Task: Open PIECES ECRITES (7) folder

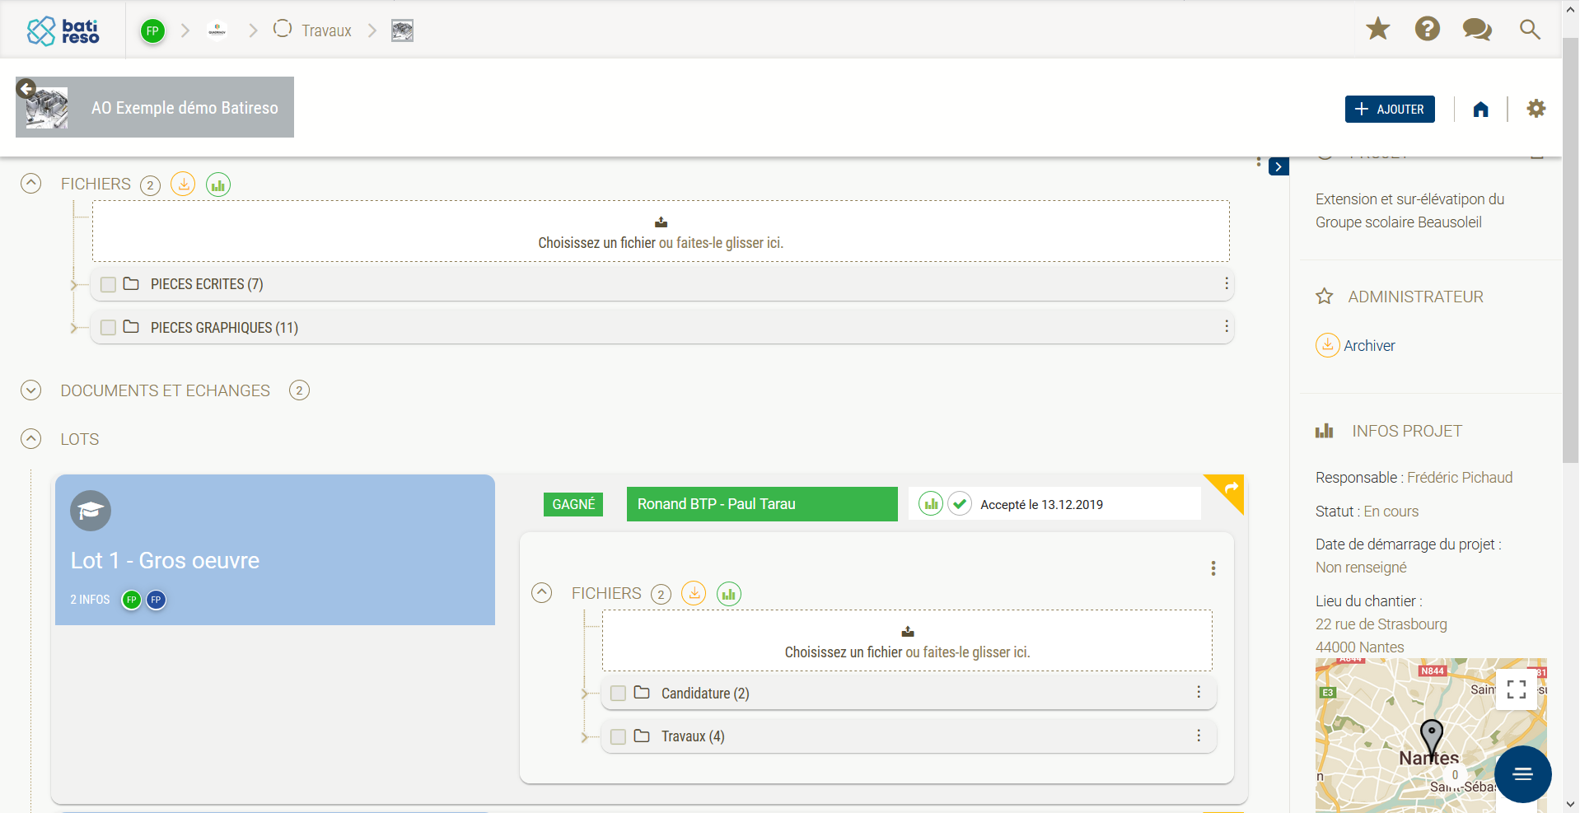Action: tap(207, 284)
